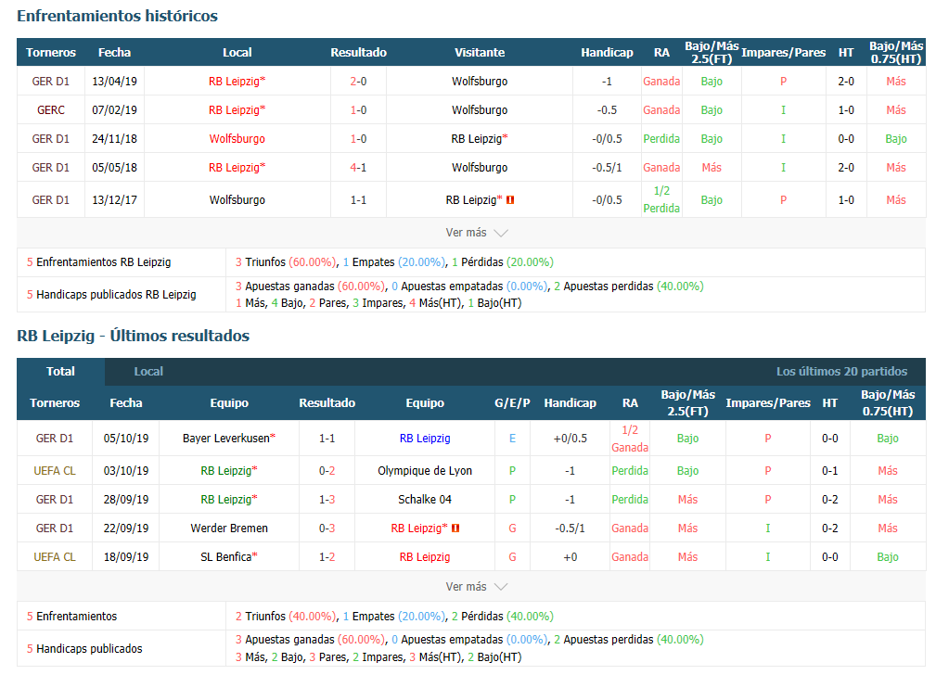Click handicap -1 in 13/04/19 row
The width and height of the screenshot is (936, 675).
click(x=607, y=82)
